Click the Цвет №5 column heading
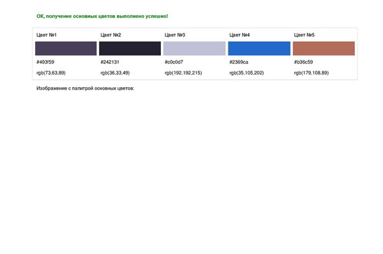Viewport: 383px width, 254px height. coord(304,35)
